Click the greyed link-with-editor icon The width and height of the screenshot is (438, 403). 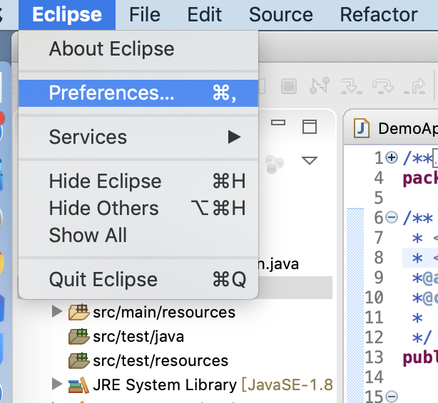click(x=275, y=164)
